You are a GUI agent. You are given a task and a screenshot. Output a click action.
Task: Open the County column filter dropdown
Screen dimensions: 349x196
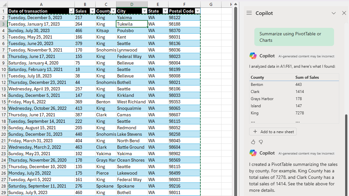[x=113, y=11]
